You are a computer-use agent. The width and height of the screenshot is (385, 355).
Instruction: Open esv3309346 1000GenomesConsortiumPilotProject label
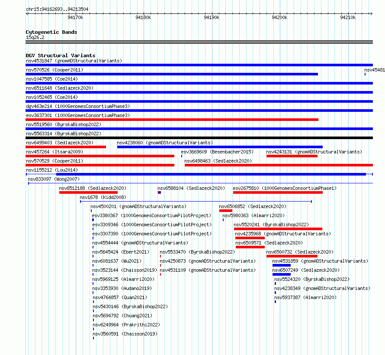coord(152,225)
